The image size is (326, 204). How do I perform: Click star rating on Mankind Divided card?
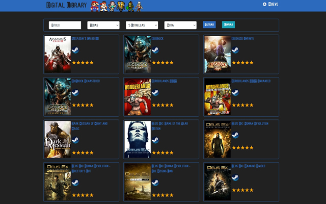tap(242, 190)
